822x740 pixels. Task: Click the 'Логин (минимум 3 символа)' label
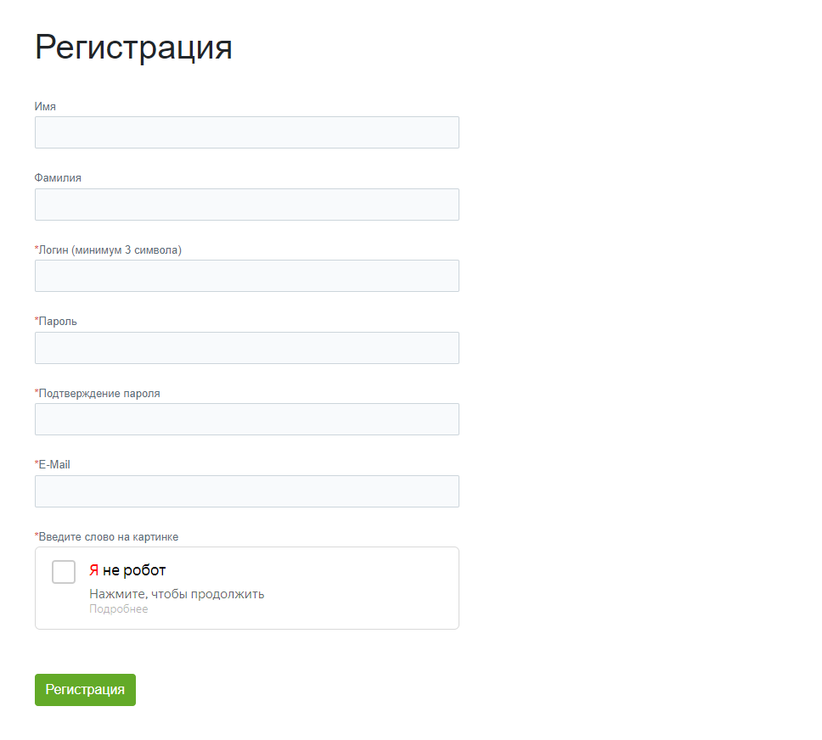click(x=110, y=250)
